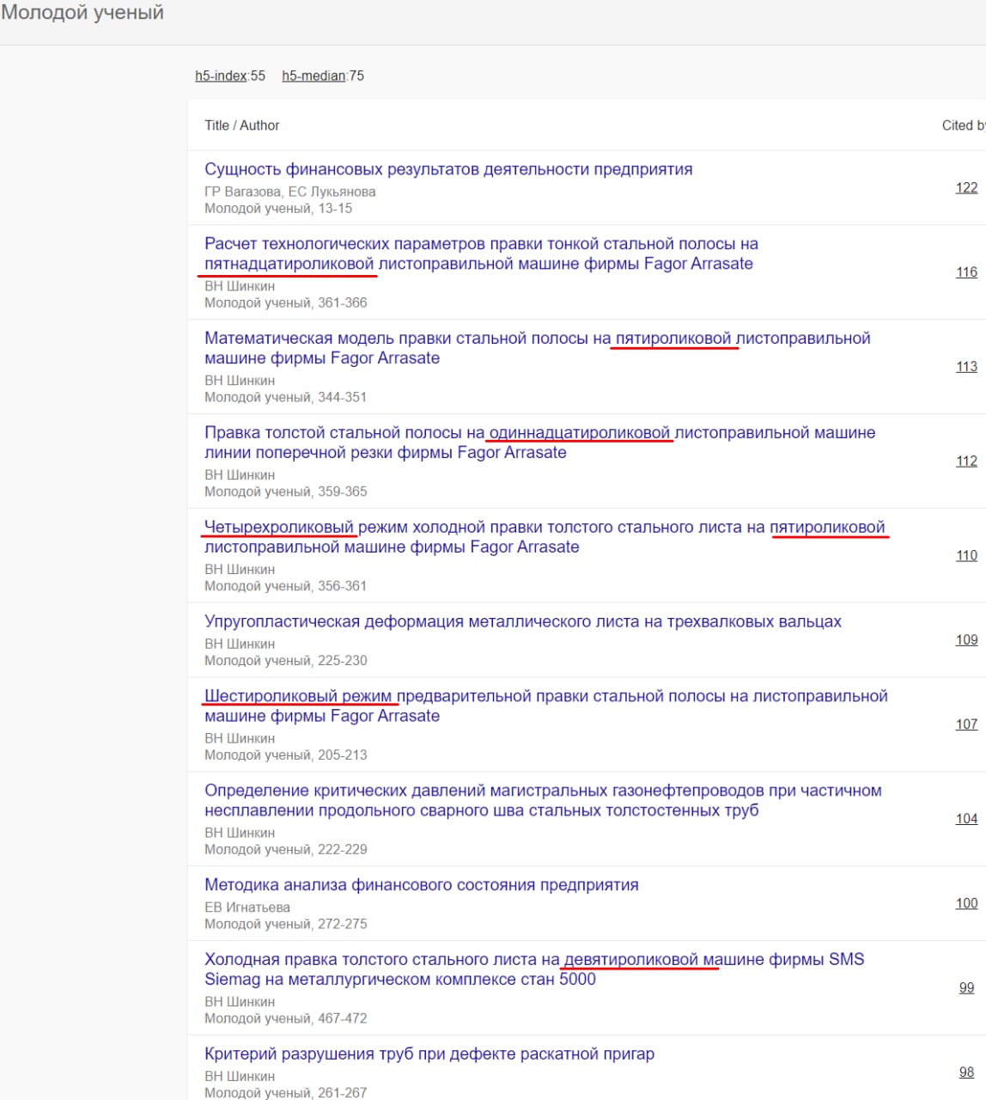Image resolution: width=986 pixels, height=1100 pixels.
Task: View the 116 citing articles
Action: pos(966,272)
